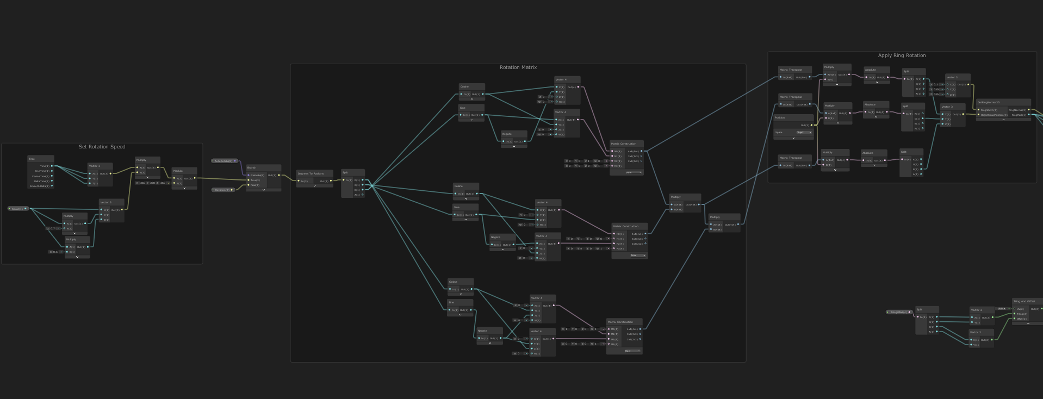
Task: Click the RingMask(1) output port
Action: [x=1028, y=114]
